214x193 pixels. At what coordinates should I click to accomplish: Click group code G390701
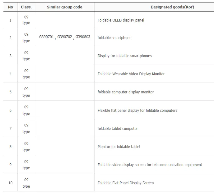[x=47, y=37]
